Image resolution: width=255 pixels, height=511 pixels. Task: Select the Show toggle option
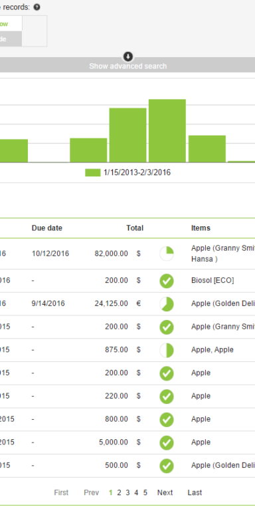[10, 24]
